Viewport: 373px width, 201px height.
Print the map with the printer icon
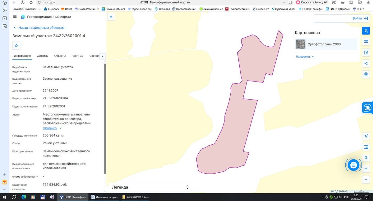point(366,74)
